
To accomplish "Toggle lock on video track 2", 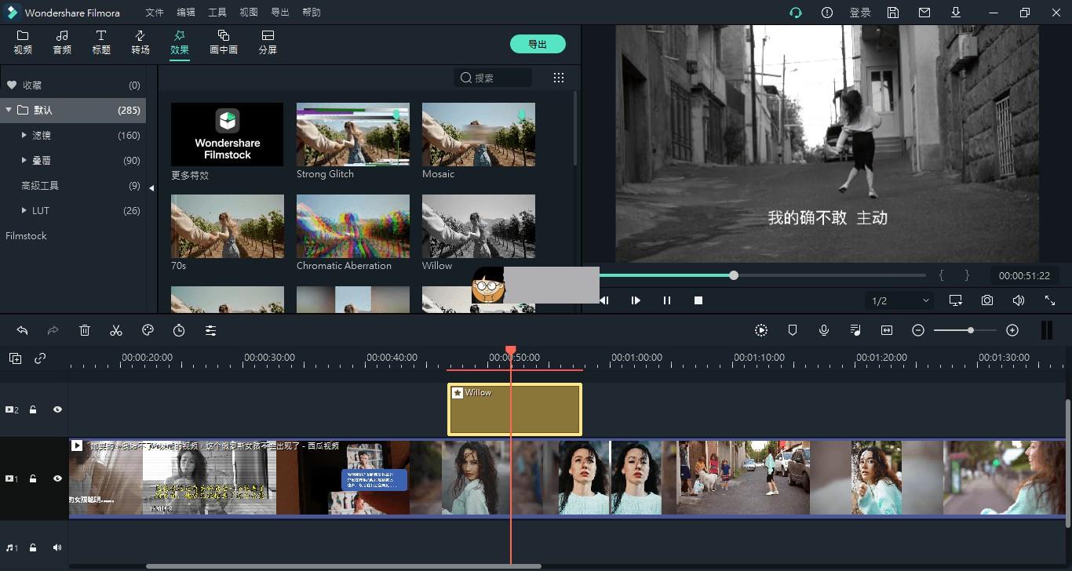I will pos(33,409).
